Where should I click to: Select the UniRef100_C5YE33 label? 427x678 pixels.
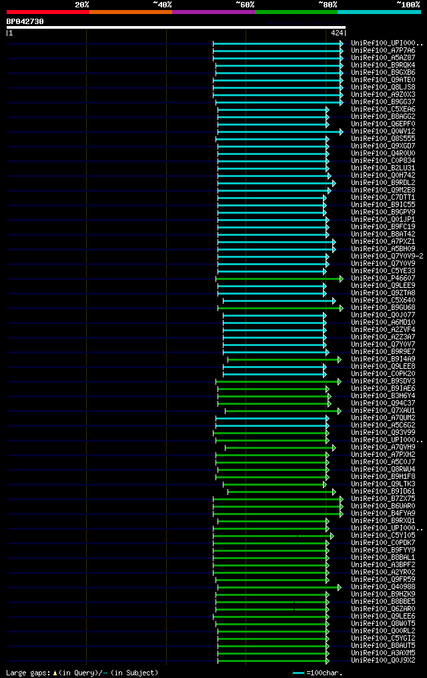pos(383,271)
